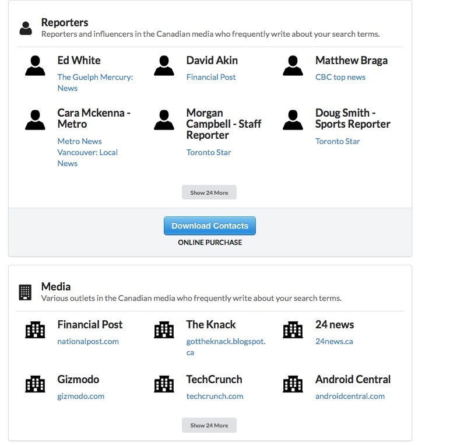Select Morgan Campbell - Staff Reporter name
Image resolution: width=464 pixels, height=445 pixels.
pos(224,124)
